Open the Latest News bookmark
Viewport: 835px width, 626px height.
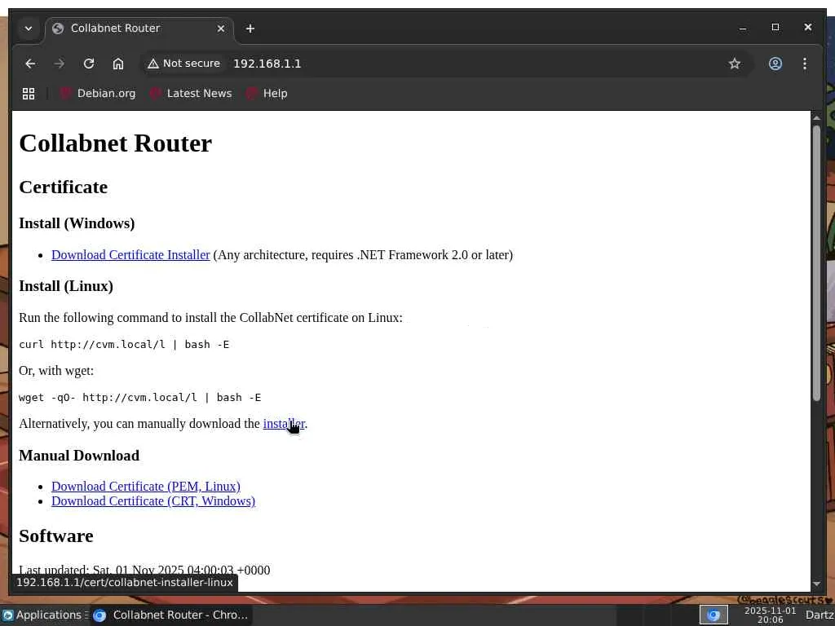coord(191,94)
